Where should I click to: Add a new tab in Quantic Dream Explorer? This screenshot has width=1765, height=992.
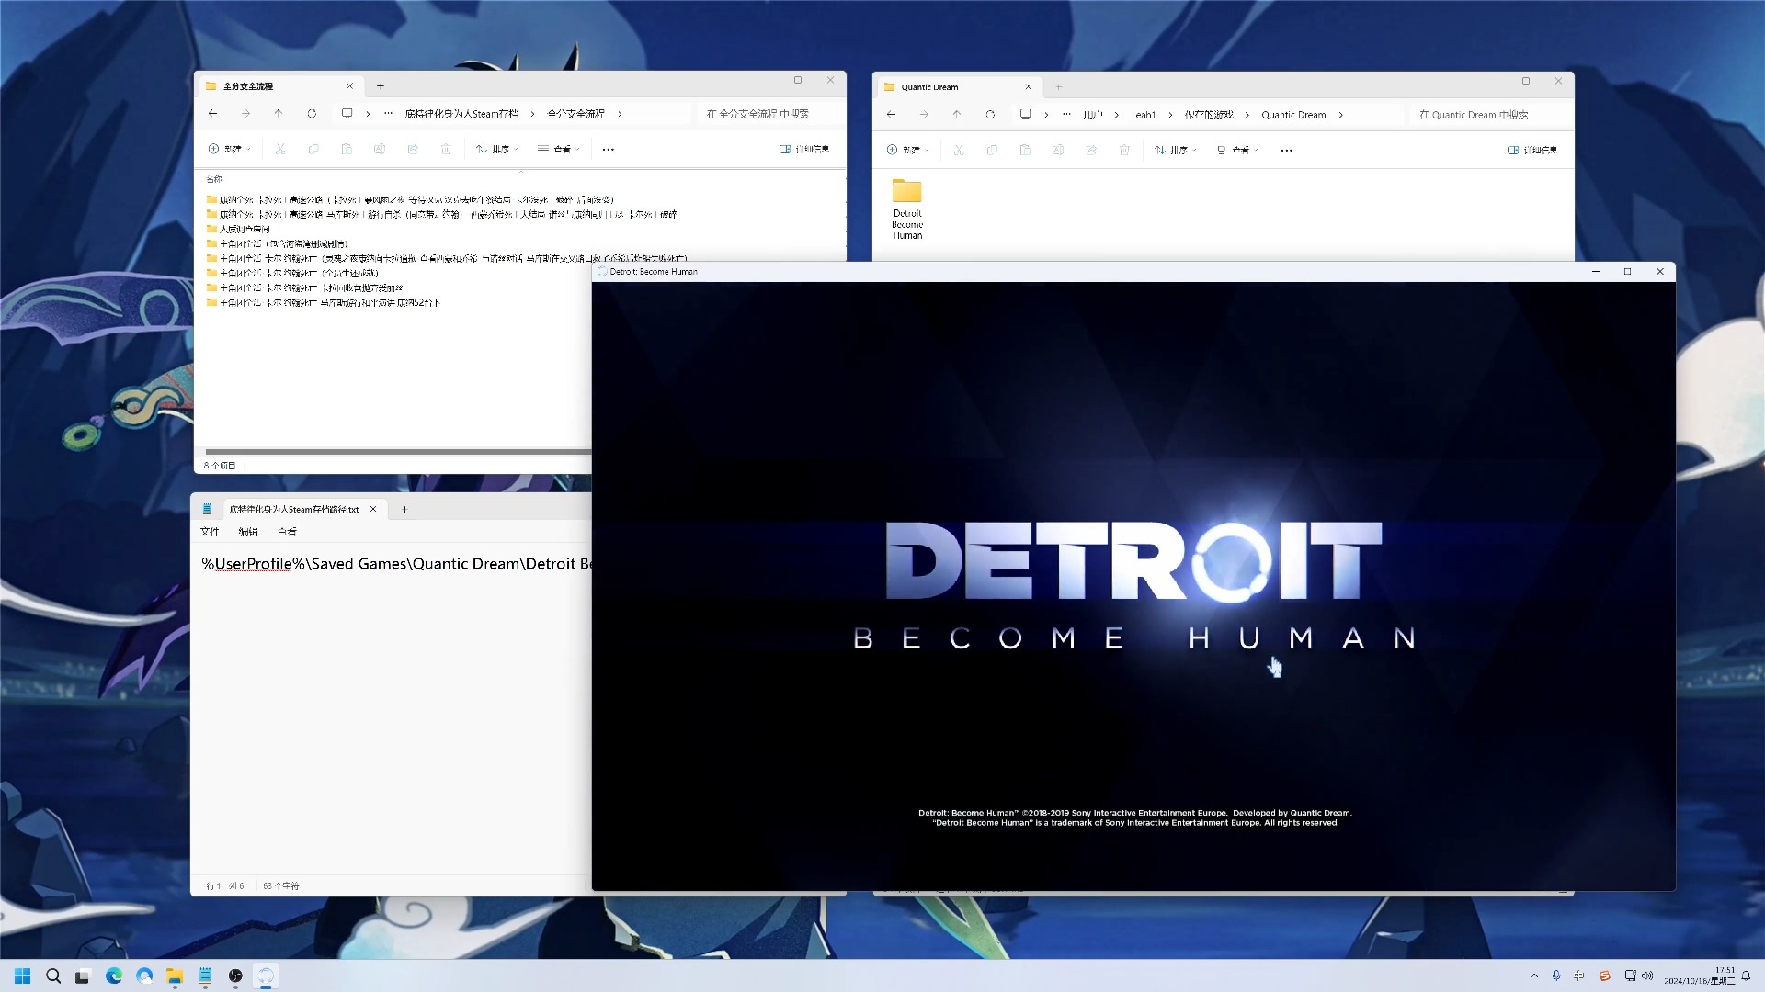coord(1059,87)
